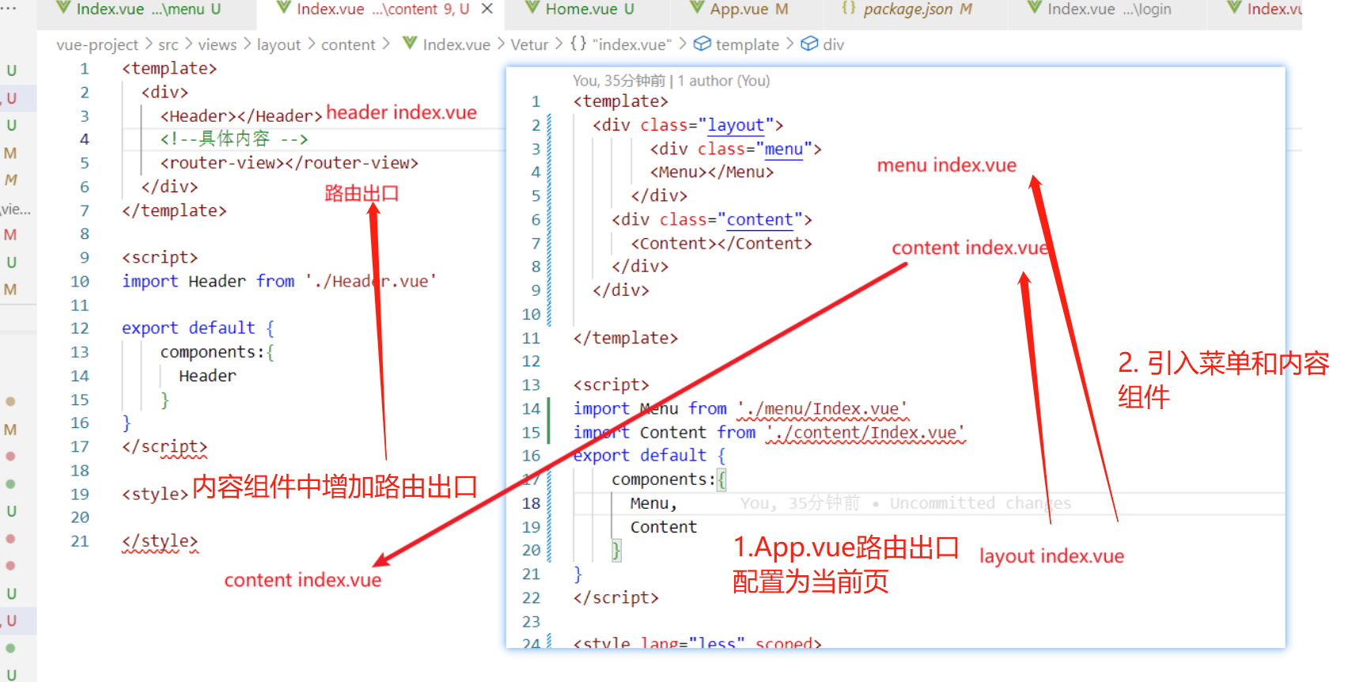The image size is (1348, 682).
Task: Click the explorer ellipsis menu icon
Action: (x=9, y=7)
